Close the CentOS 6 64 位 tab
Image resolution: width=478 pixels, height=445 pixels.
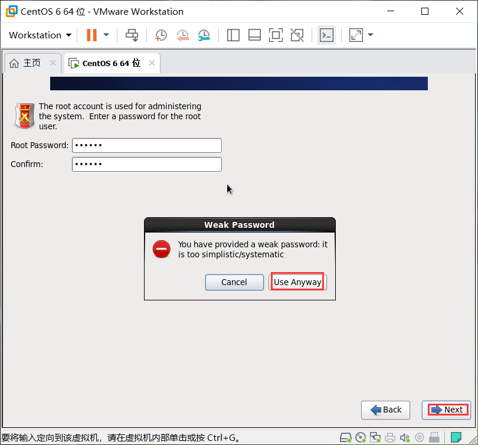152,63
